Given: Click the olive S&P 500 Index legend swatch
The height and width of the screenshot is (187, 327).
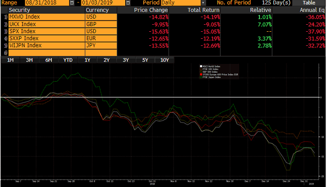Looking at the screenshot, I should point(201,72).
